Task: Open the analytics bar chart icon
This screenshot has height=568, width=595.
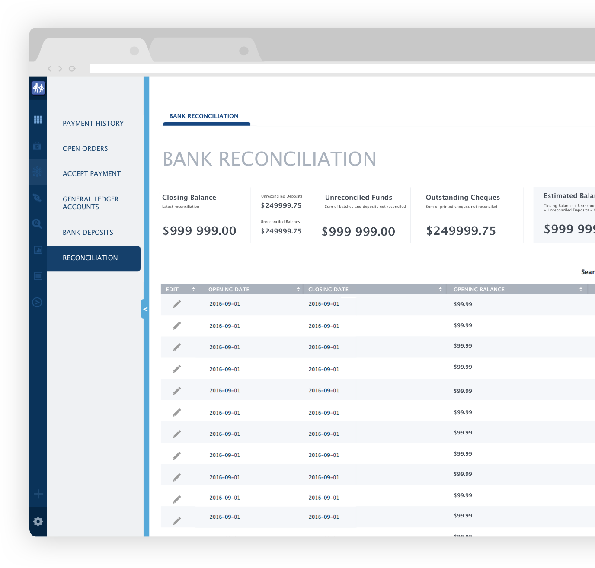Action: 38,250
